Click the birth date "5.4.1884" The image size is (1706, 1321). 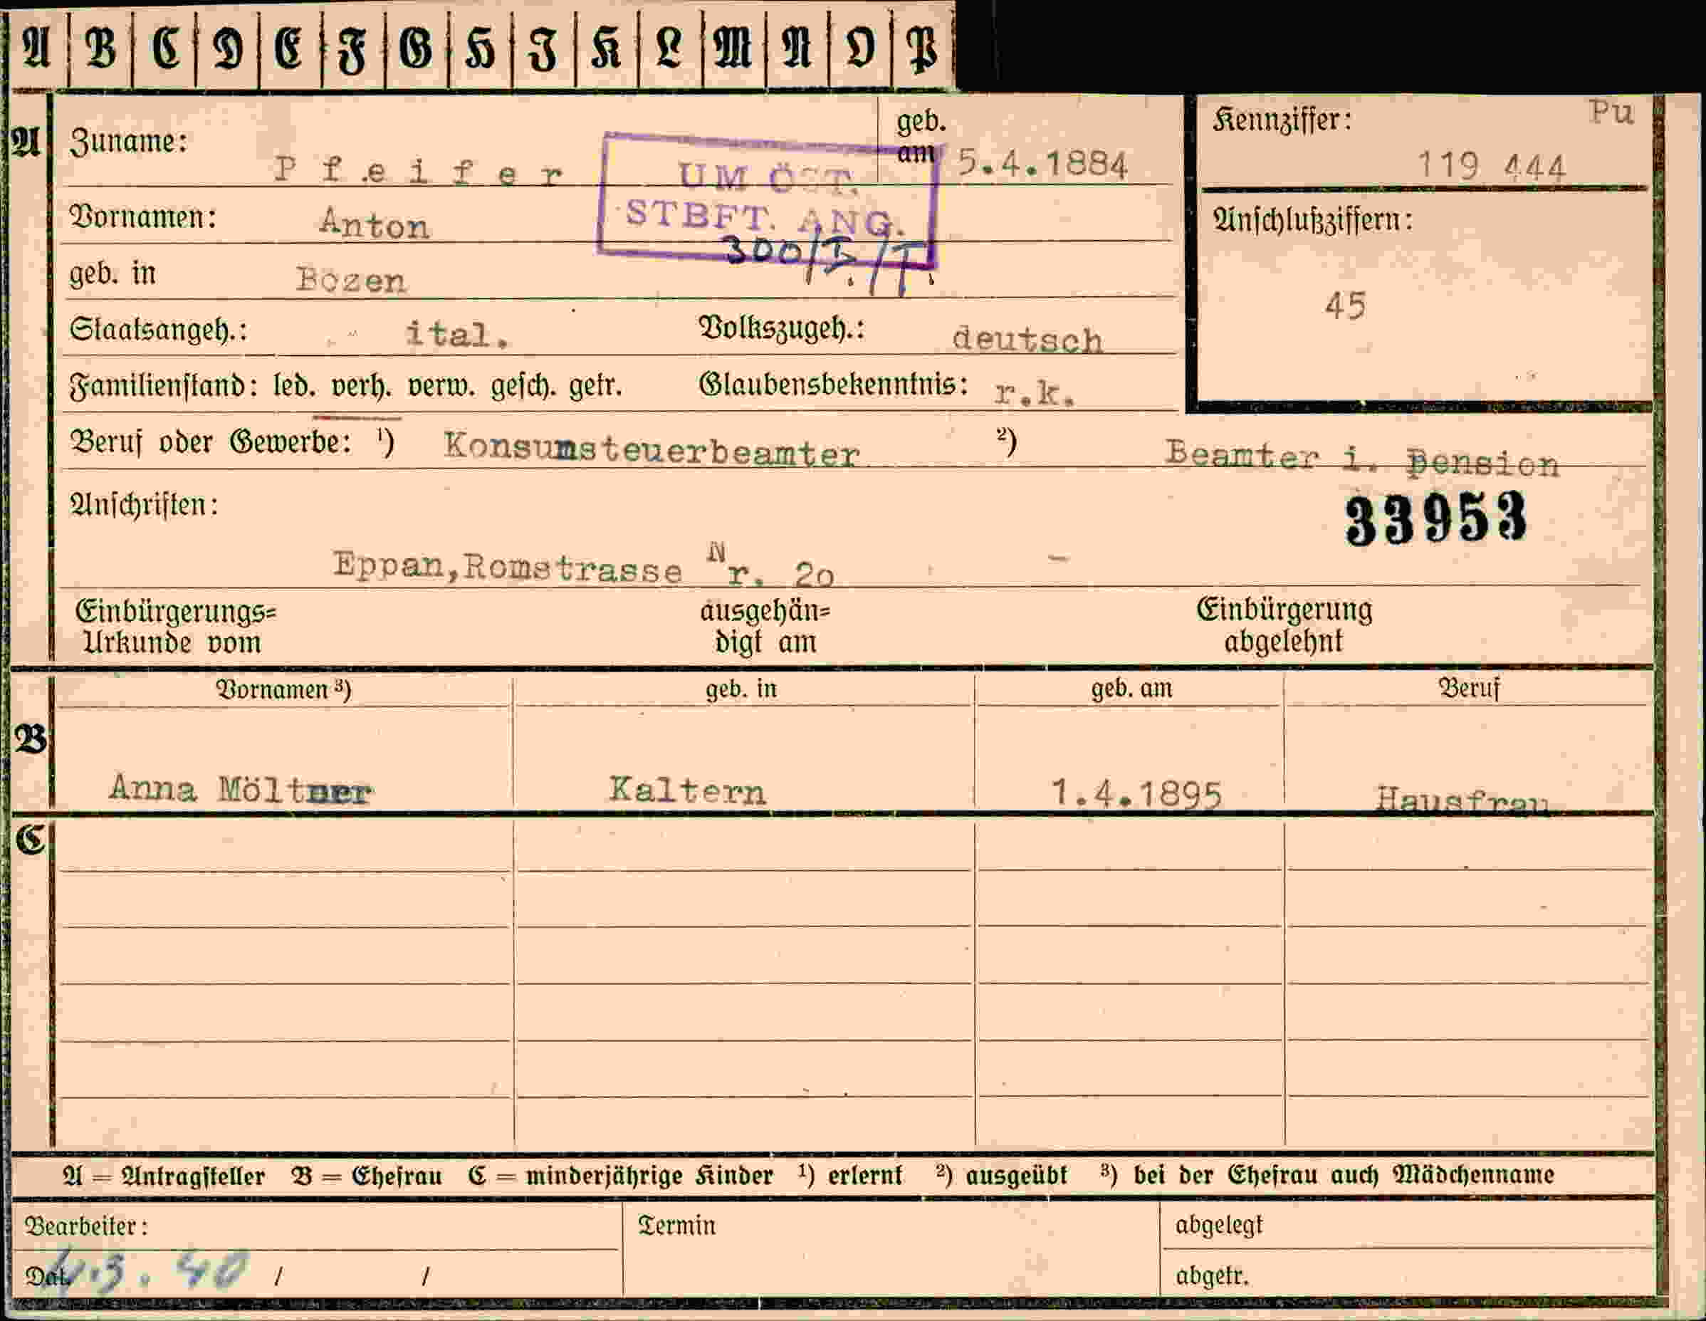click(1043, 163)
